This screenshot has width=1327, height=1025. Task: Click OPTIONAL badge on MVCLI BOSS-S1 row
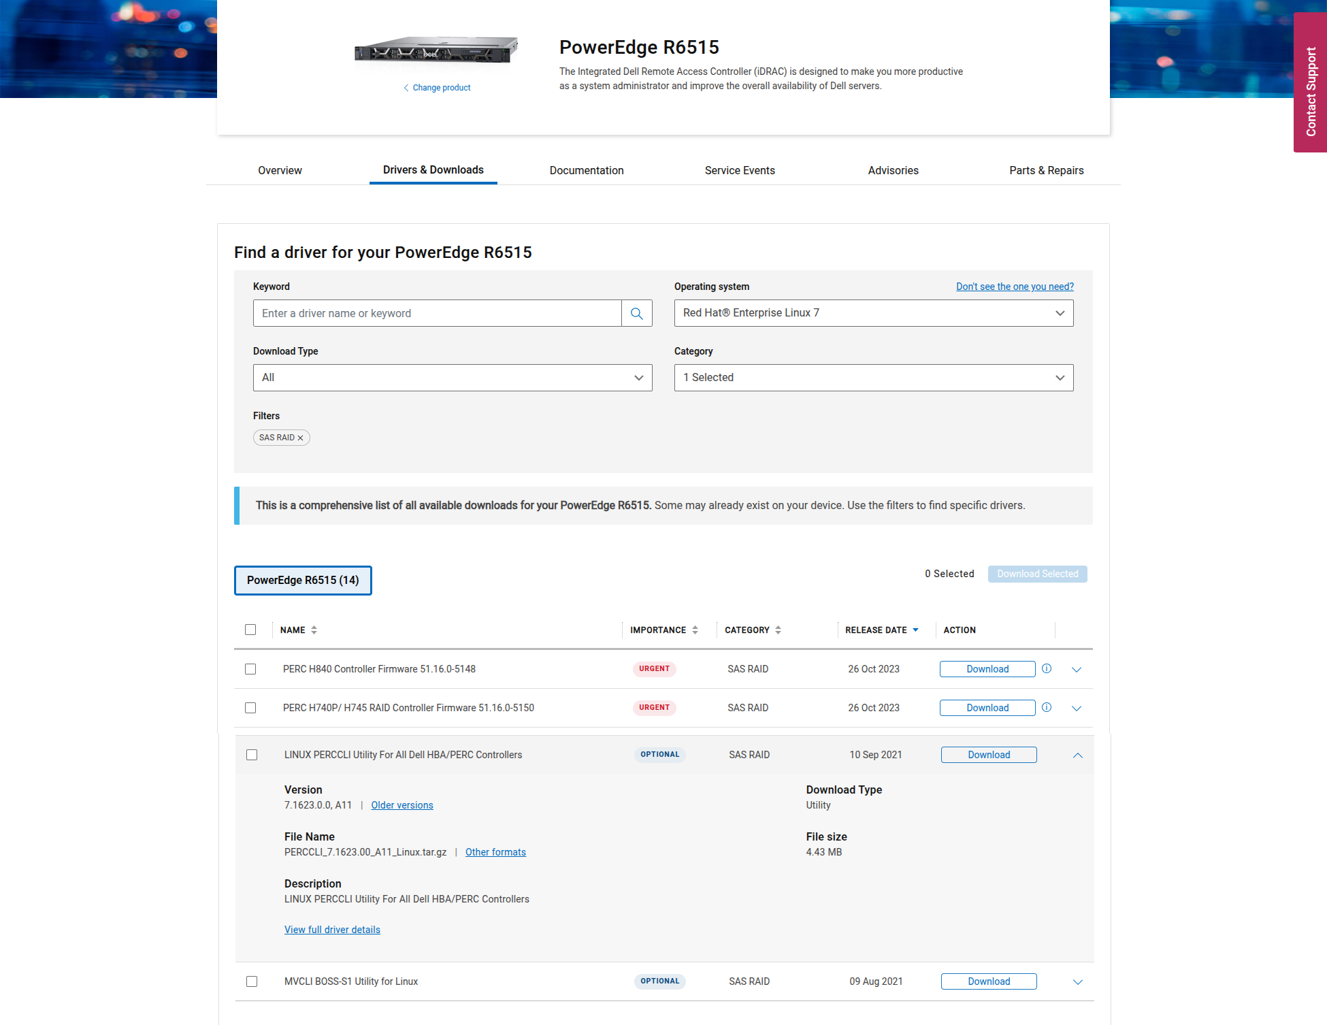(659, 981)
